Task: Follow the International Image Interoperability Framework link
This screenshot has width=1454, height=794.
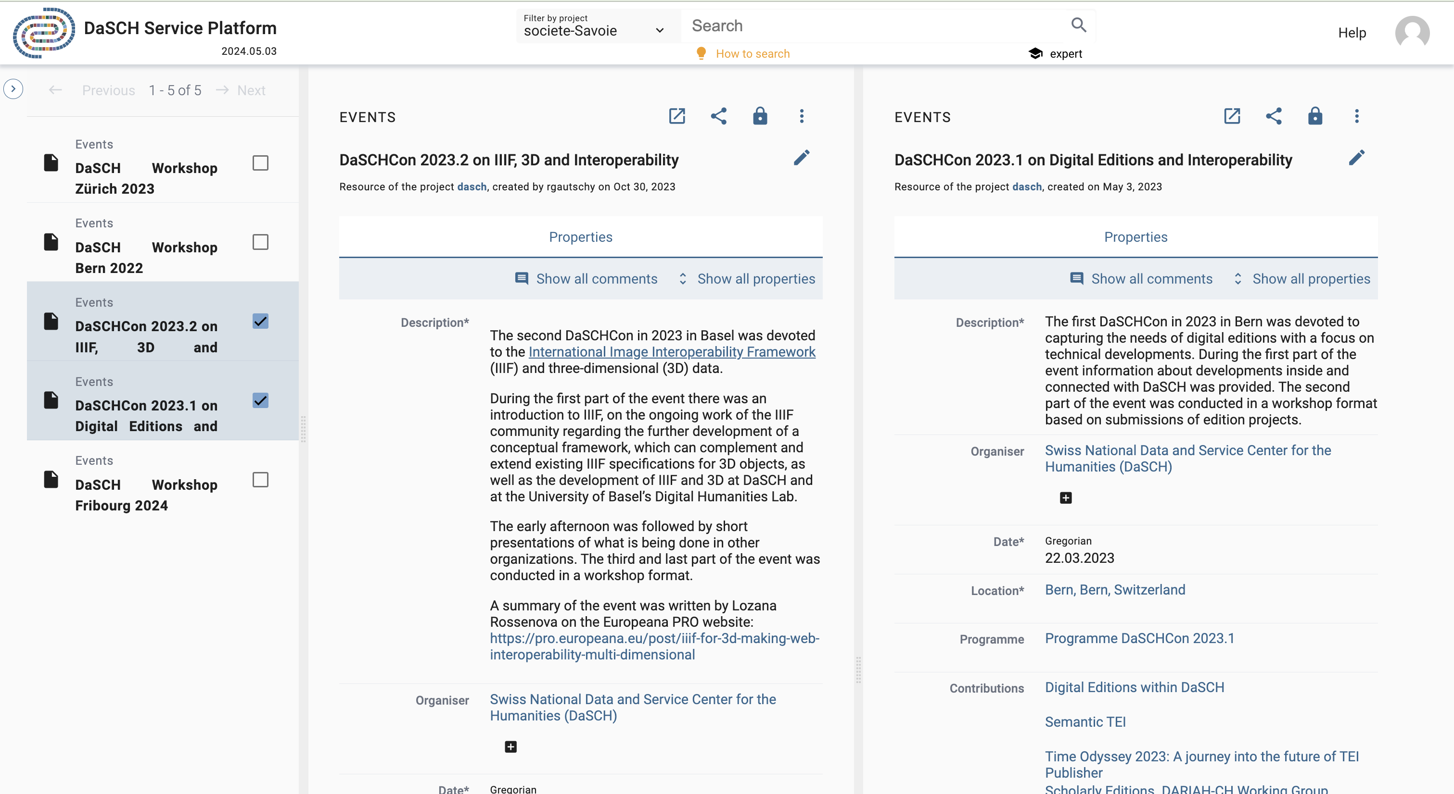Action: pyautogui.click(x=672, y=351)
